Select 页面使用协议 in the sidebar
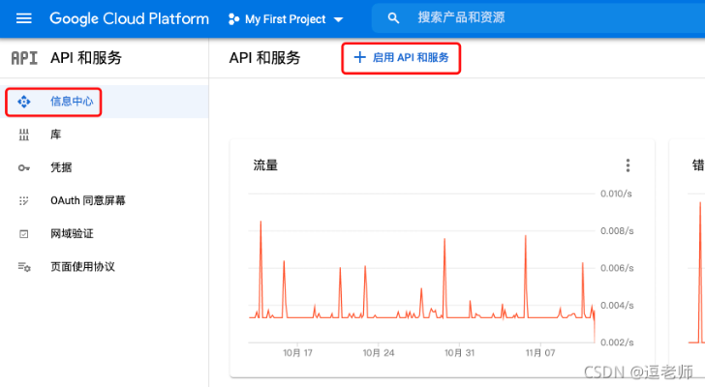Screen dimensions: 705x387 (82, 266)
